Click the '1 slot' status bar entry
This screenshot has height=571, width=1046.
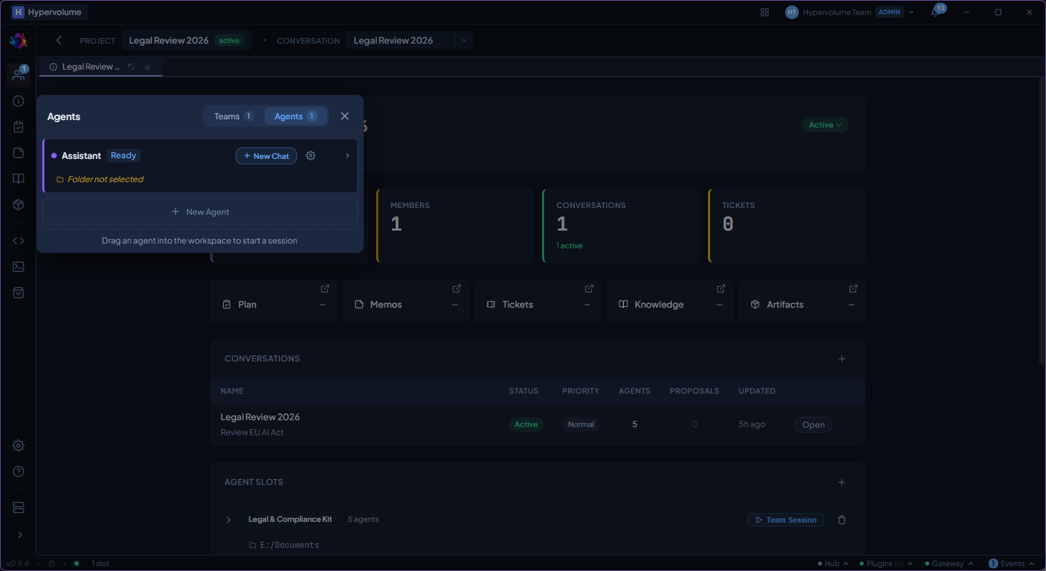tap(100, 563)
